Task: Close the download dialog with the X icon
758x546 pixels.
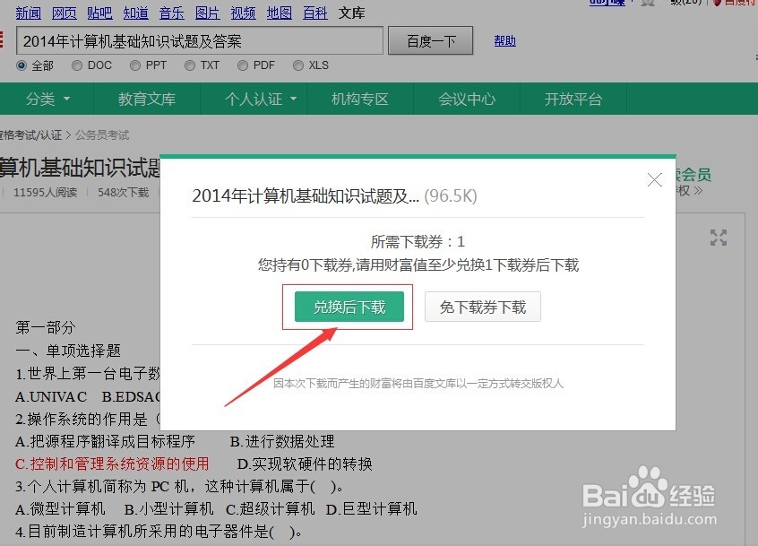Action: [655, 179]
